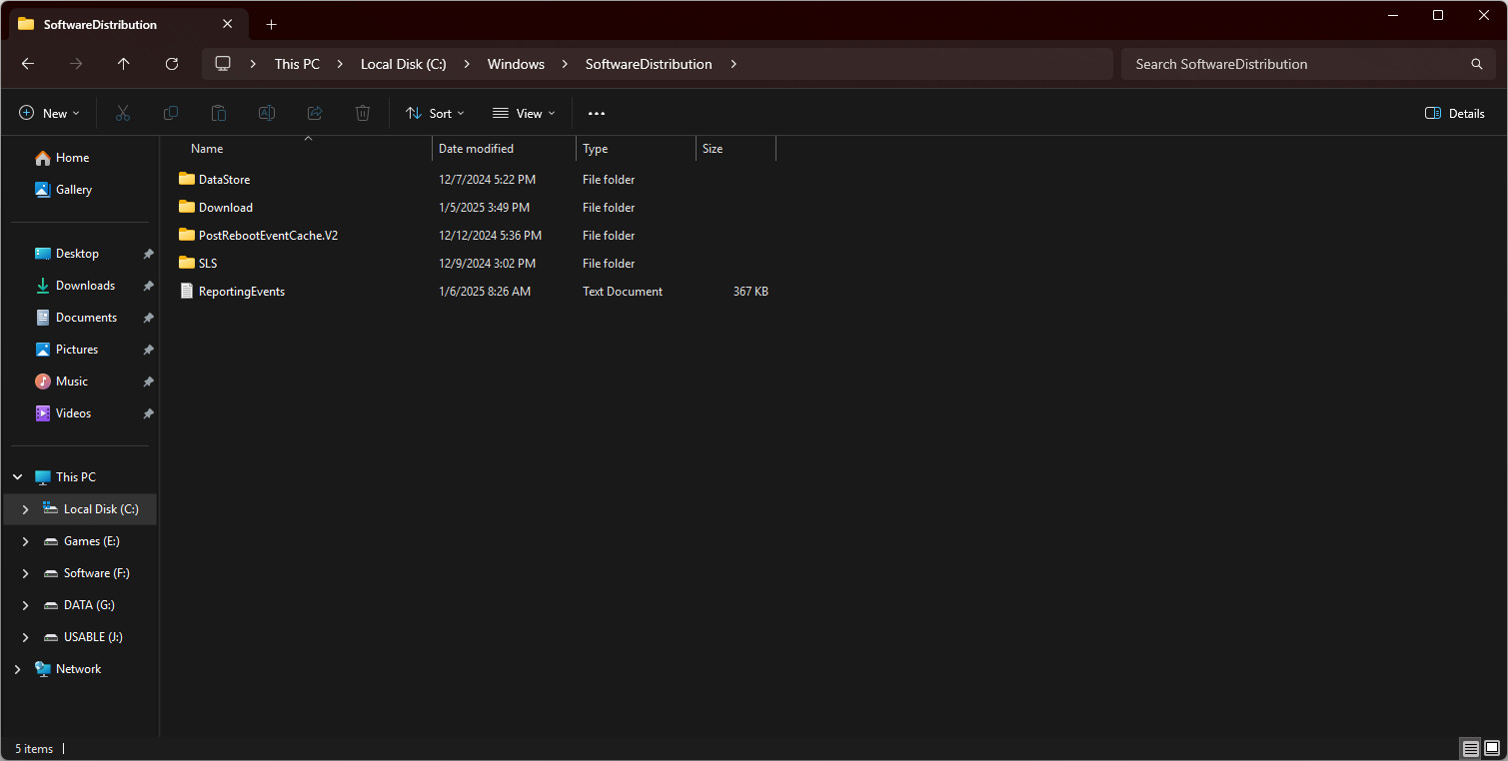This screenshot has width=1508, height=761.
Task: Open the New item dropdown
Action: 49,113
